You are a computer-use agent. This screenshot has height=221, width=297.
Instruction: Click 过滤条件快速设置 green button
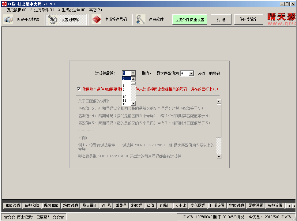point(190,20)
